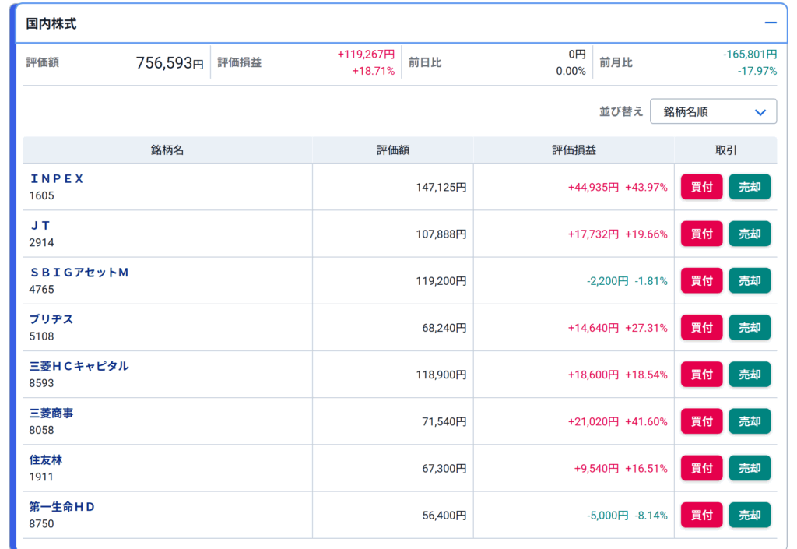The height and width of the screenshot is (549, 797).
Task: Collapse the 国内株式 section with minus icon
Action: [771, 23]
